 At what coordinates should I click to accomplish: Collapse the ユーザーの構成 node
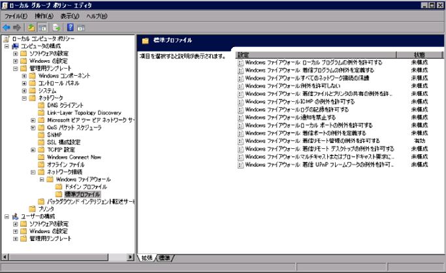(7, 216)
